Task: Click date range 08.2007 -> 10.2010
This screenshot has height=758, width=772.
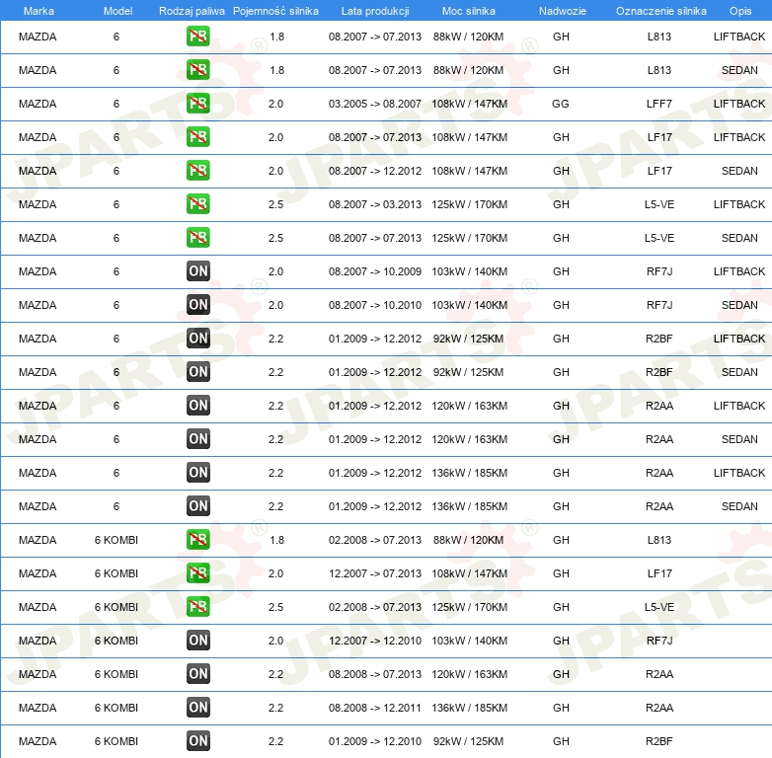Action: click(375, 305)
